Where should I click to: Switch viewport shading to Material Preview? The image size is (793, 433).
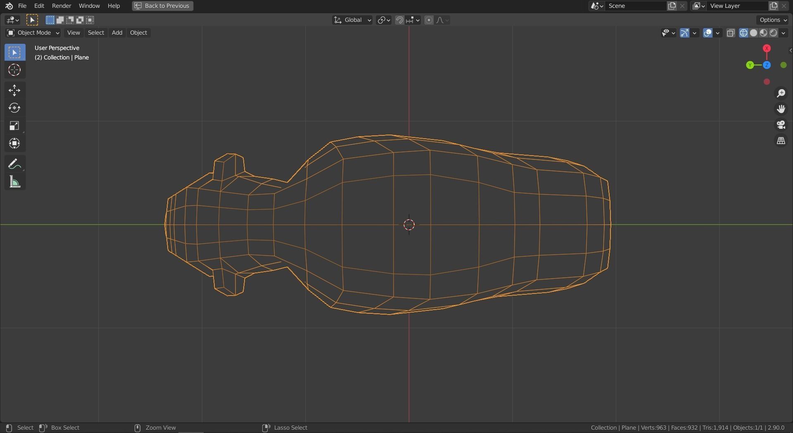[763, 33]
